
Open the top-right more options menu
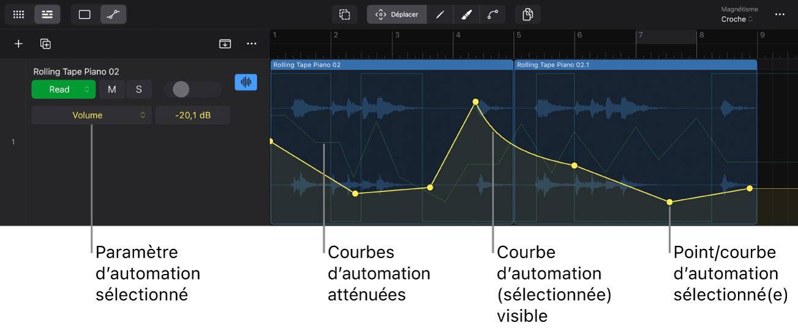[x=780, y=14]
